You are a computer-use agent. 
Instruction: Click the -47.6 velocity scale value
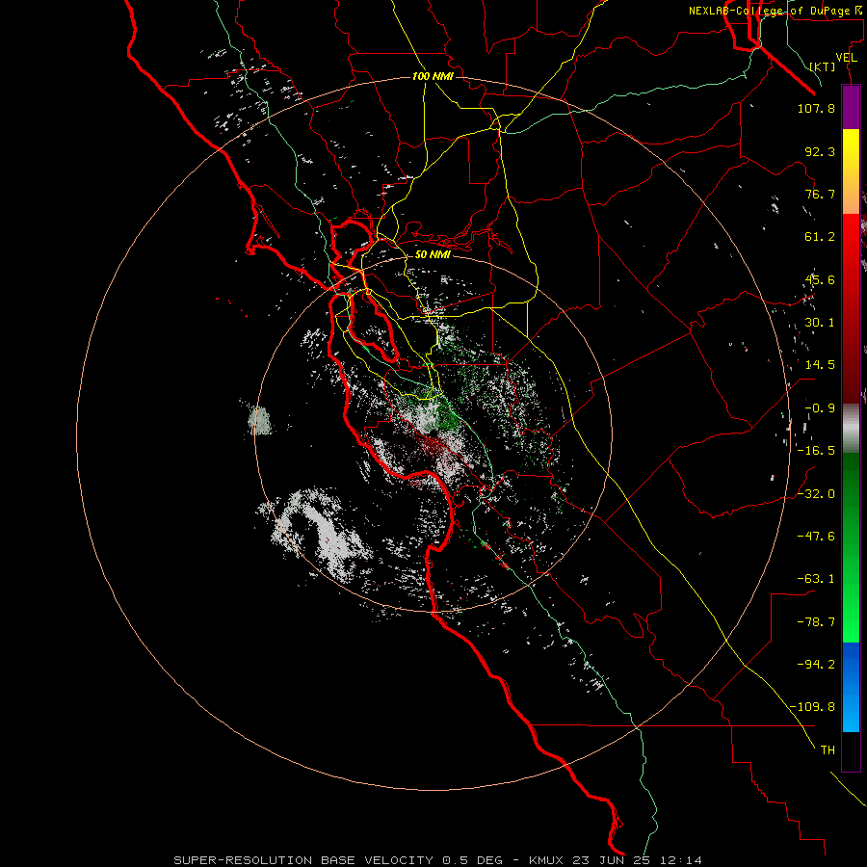click(816, 537)
